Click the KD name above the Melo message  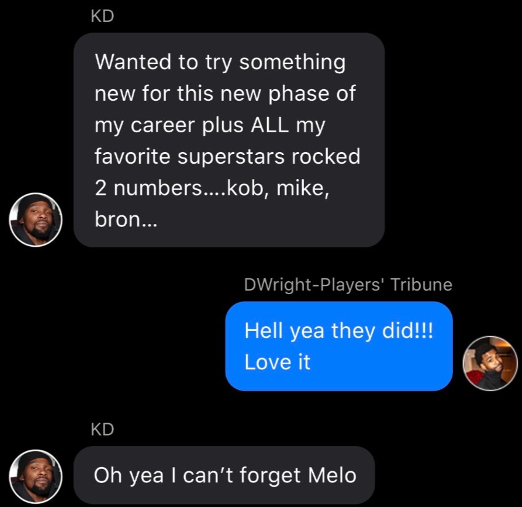102,429
